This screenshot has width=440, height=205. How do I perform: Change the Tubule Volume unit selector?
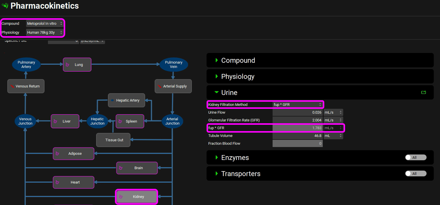pos(333,136)
